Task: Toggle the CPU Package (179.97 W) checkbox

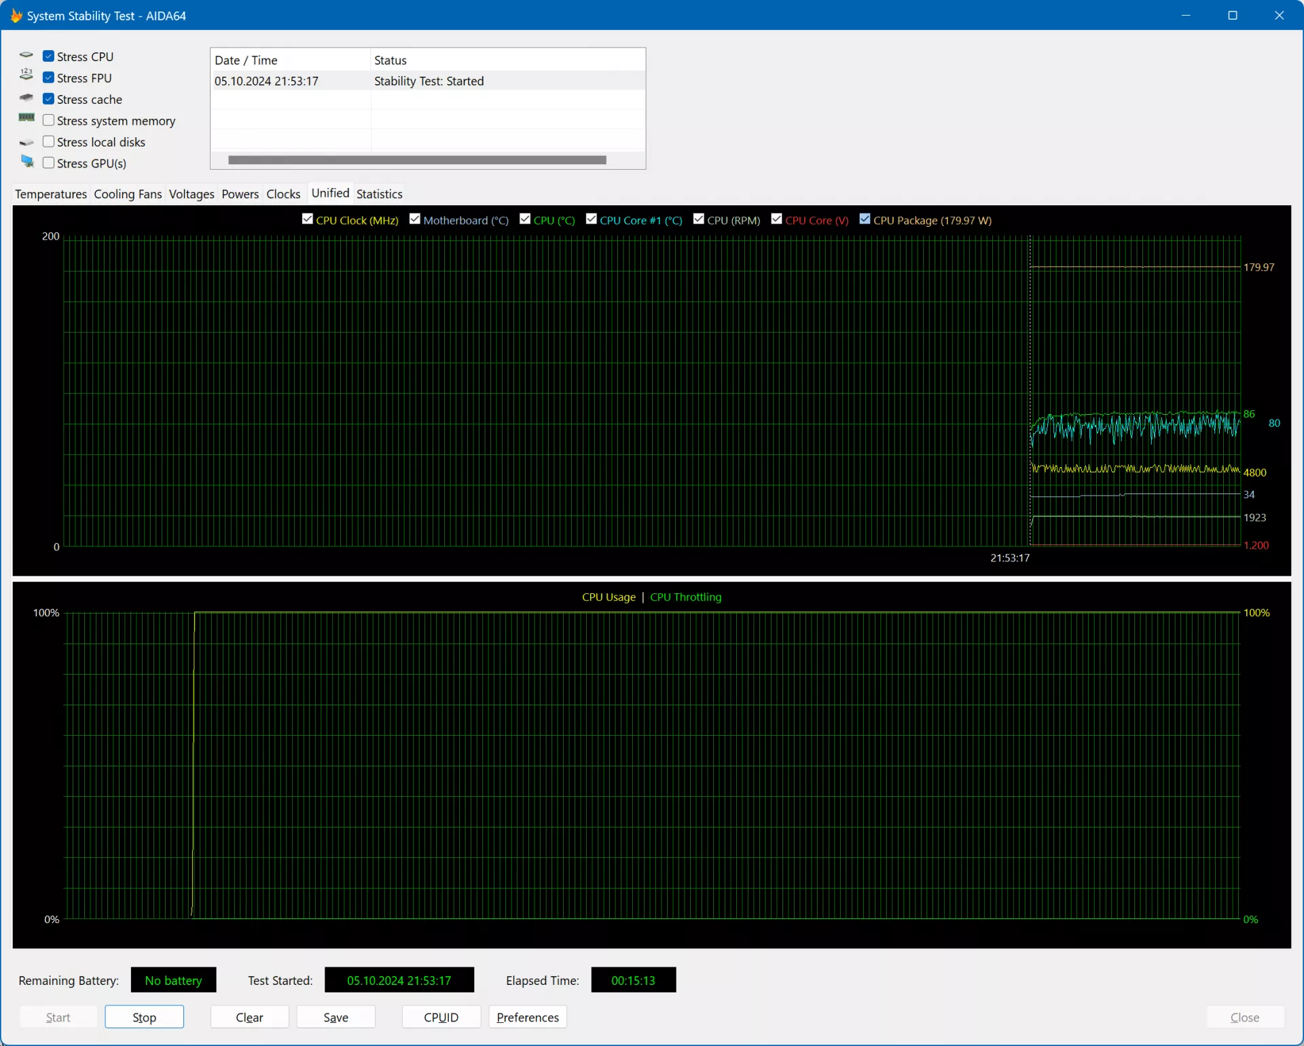Action: click(x=865, y=219)
